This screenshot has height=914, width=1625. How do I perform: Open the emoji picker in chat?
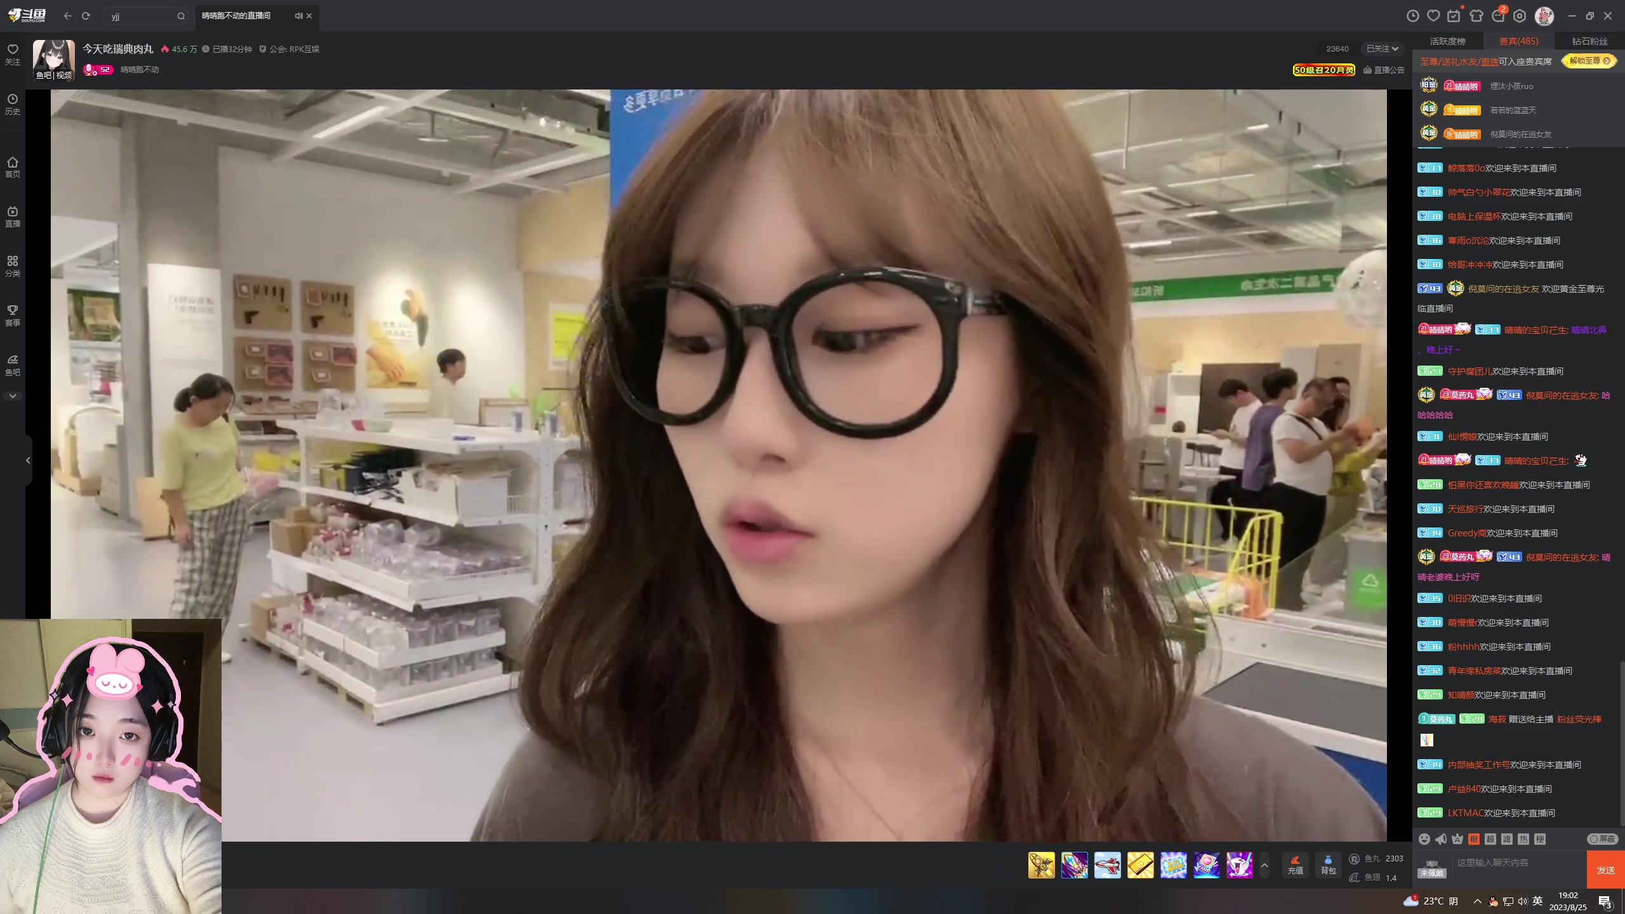click(1424, 839)
